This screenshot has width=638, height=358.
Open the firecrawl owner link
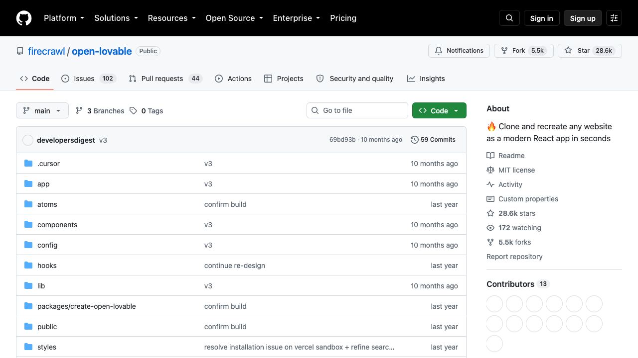click(46, 51)
